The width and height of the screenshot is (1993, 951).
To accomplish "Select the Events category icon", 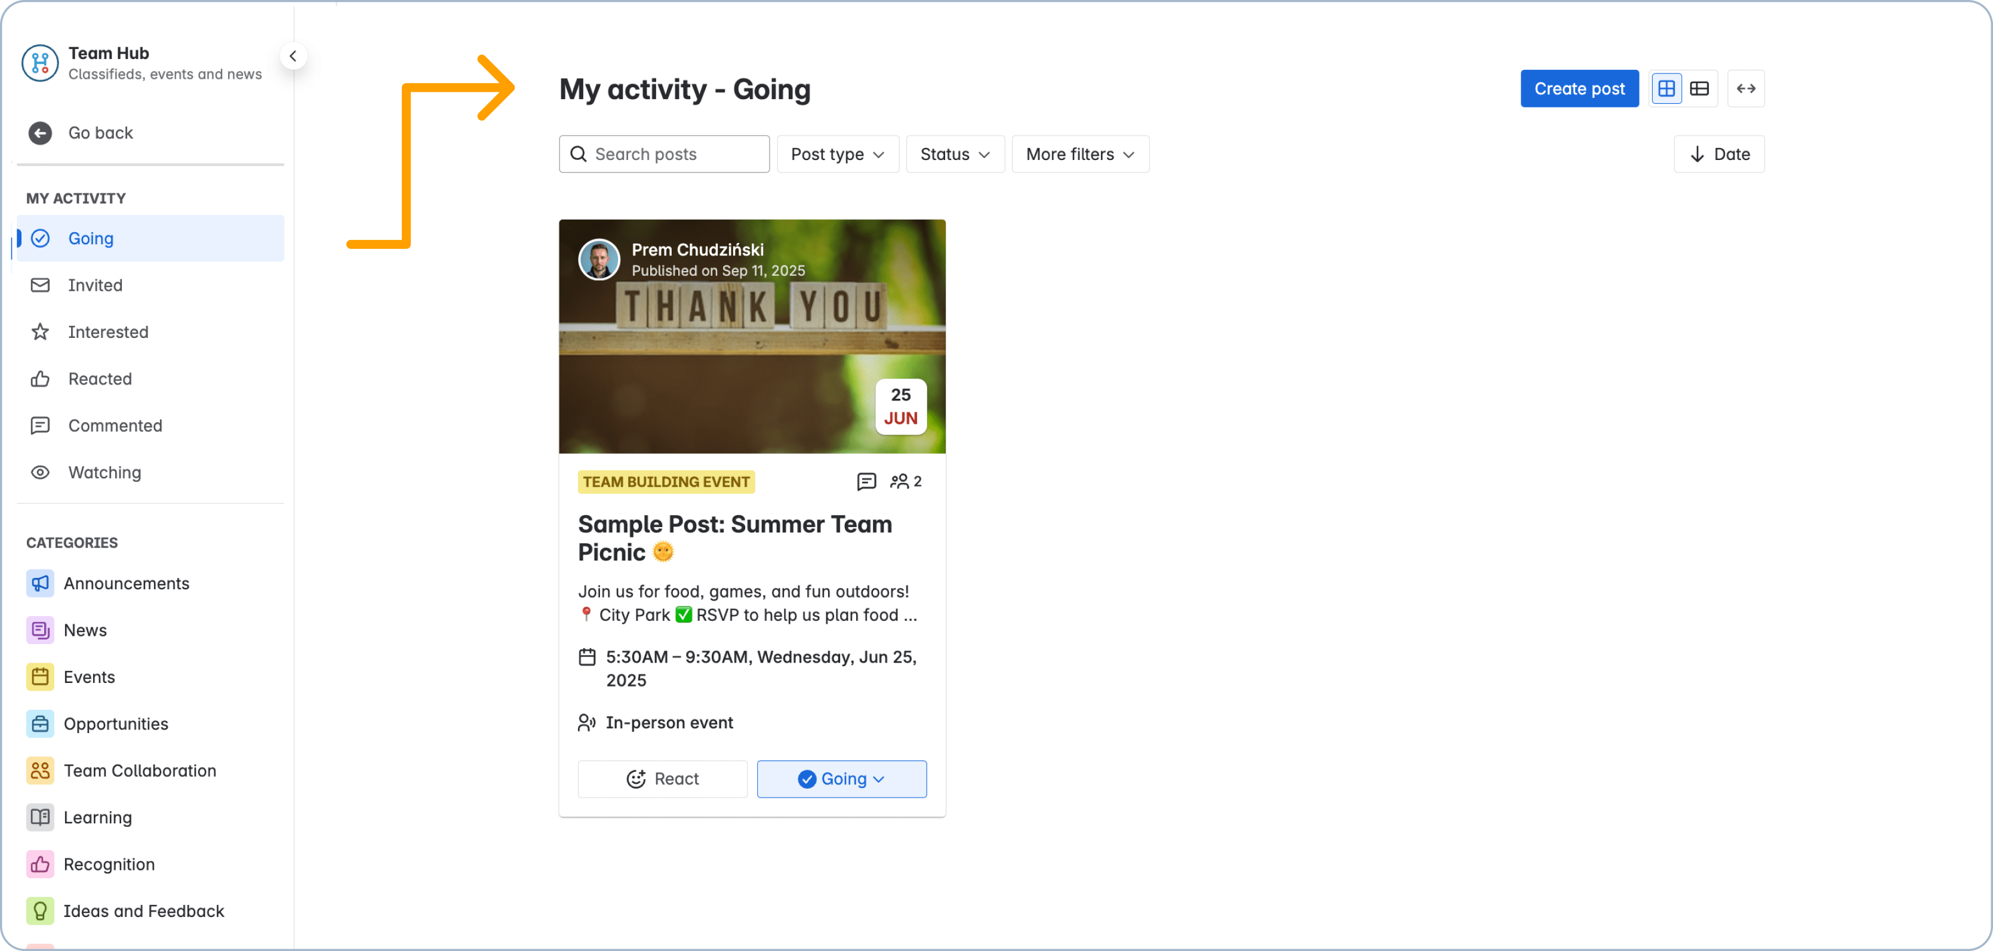I will 40,676.
